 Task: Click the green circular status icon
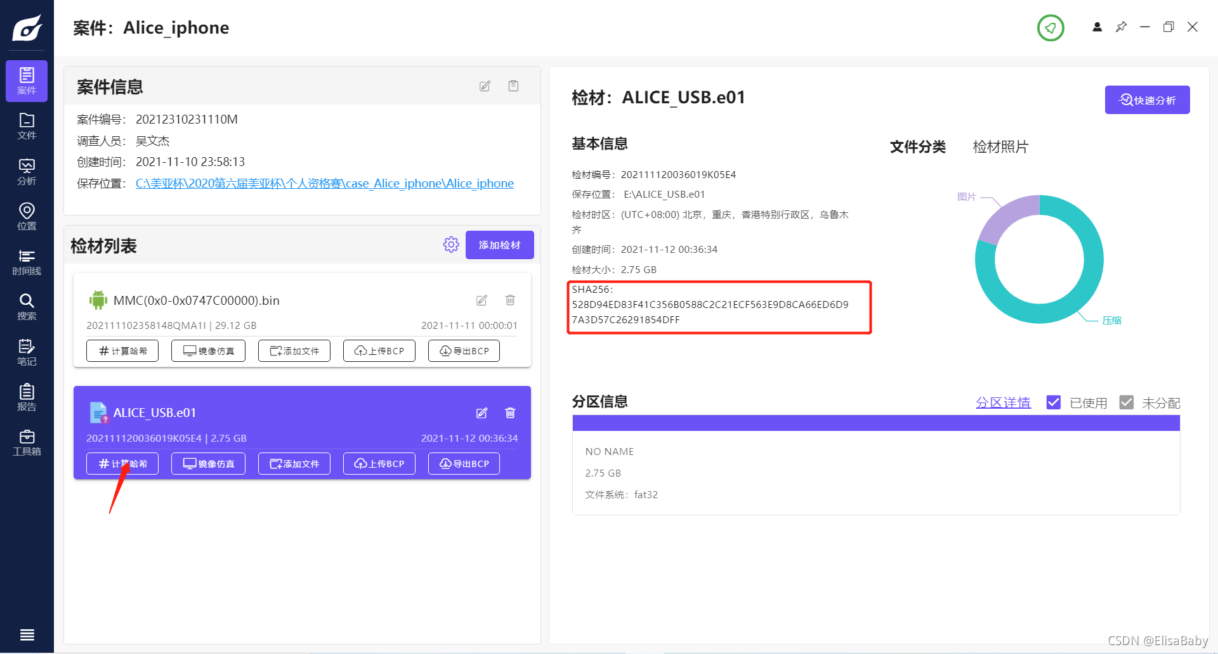point(1051,28)
